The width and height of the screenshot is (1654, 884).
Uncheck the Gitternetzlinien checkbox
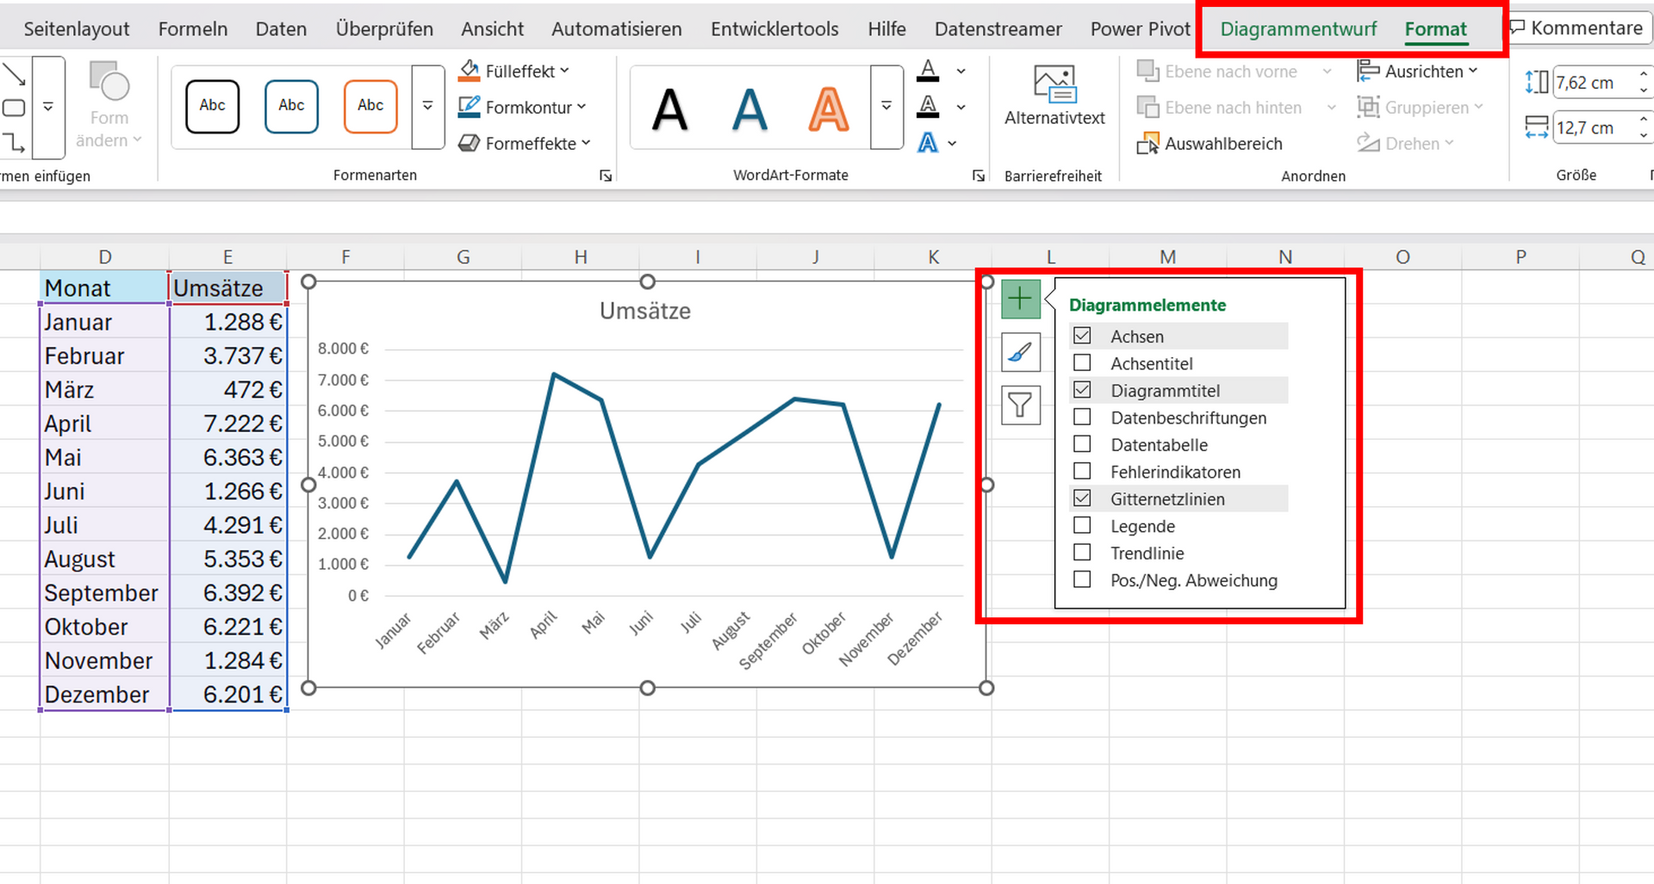click(1082, 498)
